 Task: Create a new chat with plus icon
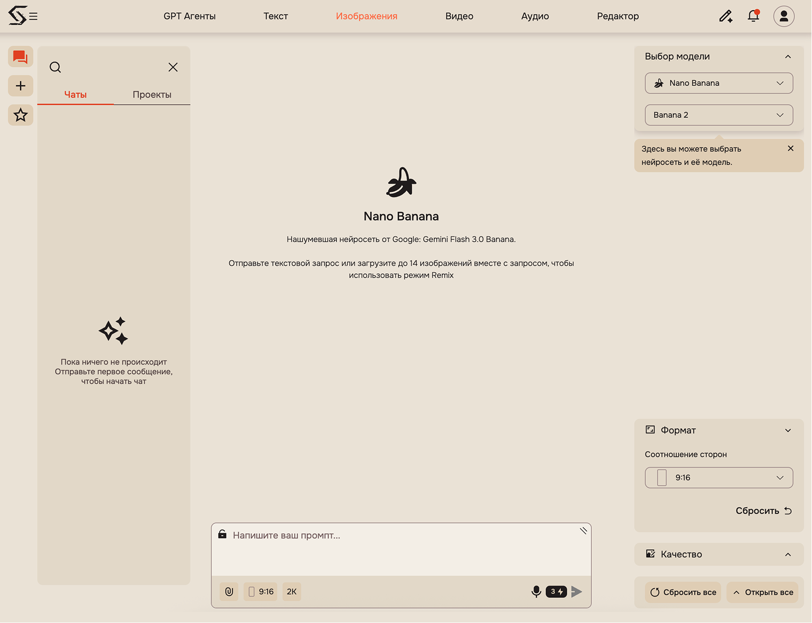(x=20, y=86)
